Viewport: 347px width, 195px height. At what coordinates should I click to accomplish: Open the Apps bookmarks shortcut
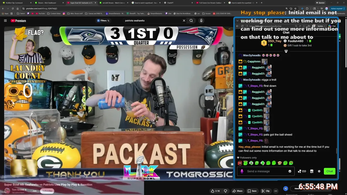[x=5, y=14]
